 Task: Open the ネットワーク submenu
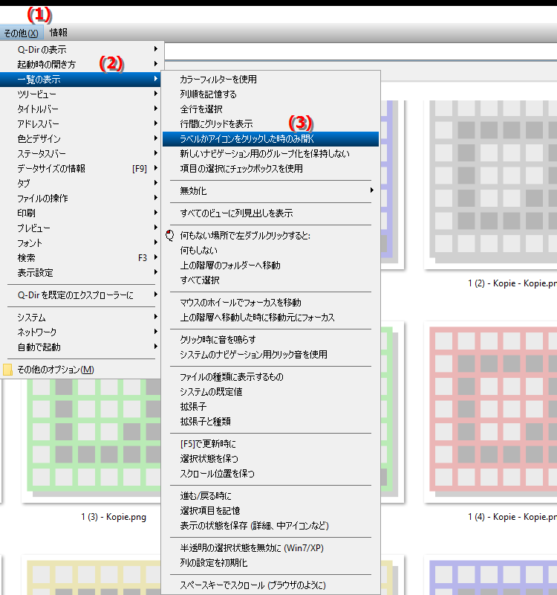coord(82,332)
